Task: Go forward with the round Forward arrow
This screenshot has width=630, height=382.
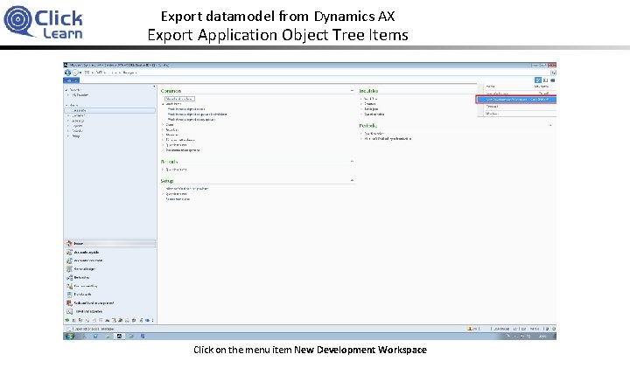Action: (x=74, y=73)
